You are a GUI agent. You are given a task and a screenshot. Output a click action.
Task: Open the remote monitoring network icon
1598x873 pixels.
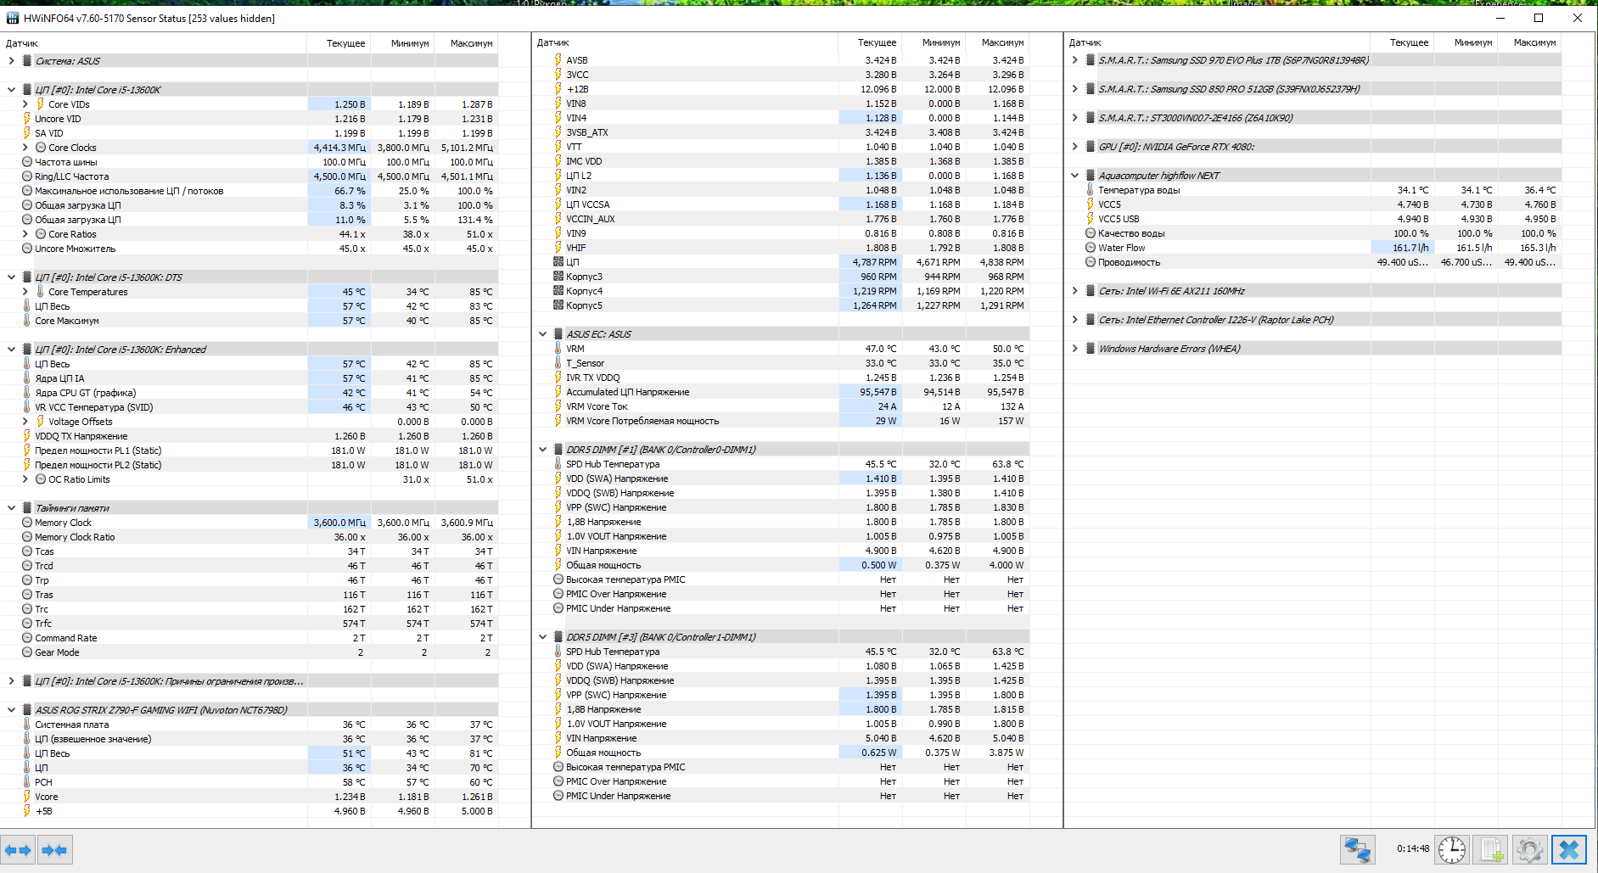1357,849
